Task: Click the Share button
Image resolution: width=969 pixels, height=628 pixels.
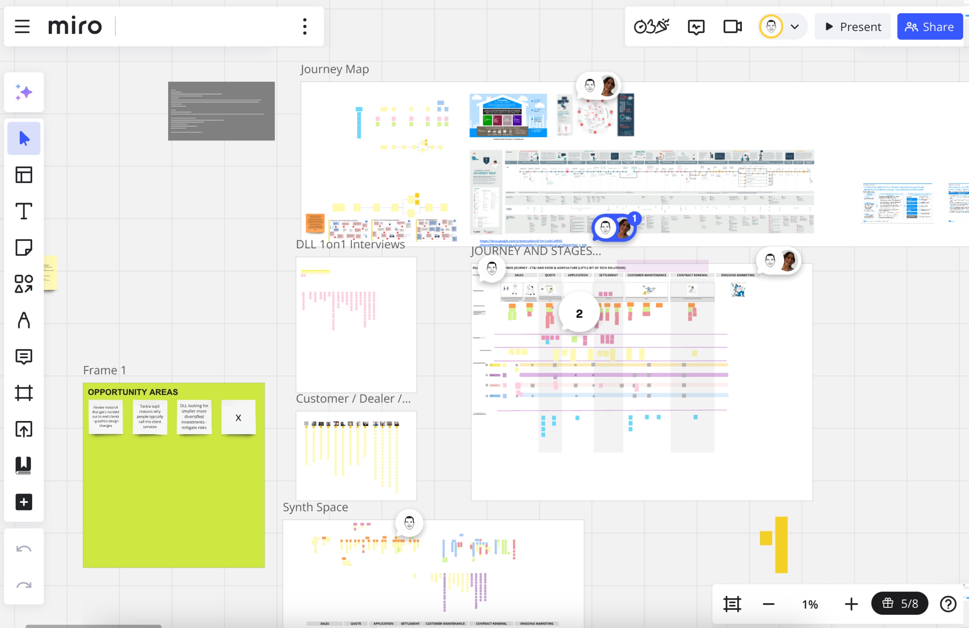Action: (930, 26)
